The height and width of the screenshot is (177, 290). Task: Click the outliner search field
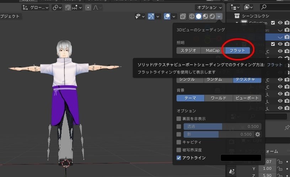pyautogui.click(x=275, y=7)
